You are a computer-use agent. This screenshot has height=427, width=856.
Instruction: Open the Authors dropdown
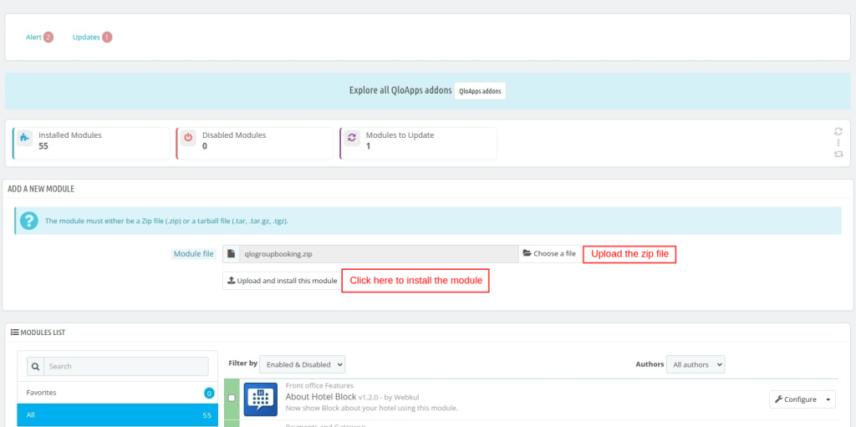695,364
